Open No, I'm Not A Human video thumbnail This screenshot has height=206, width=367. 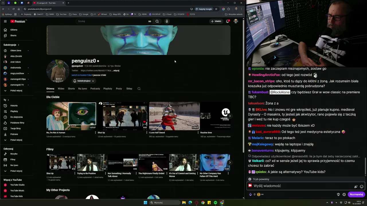(71, 116)
